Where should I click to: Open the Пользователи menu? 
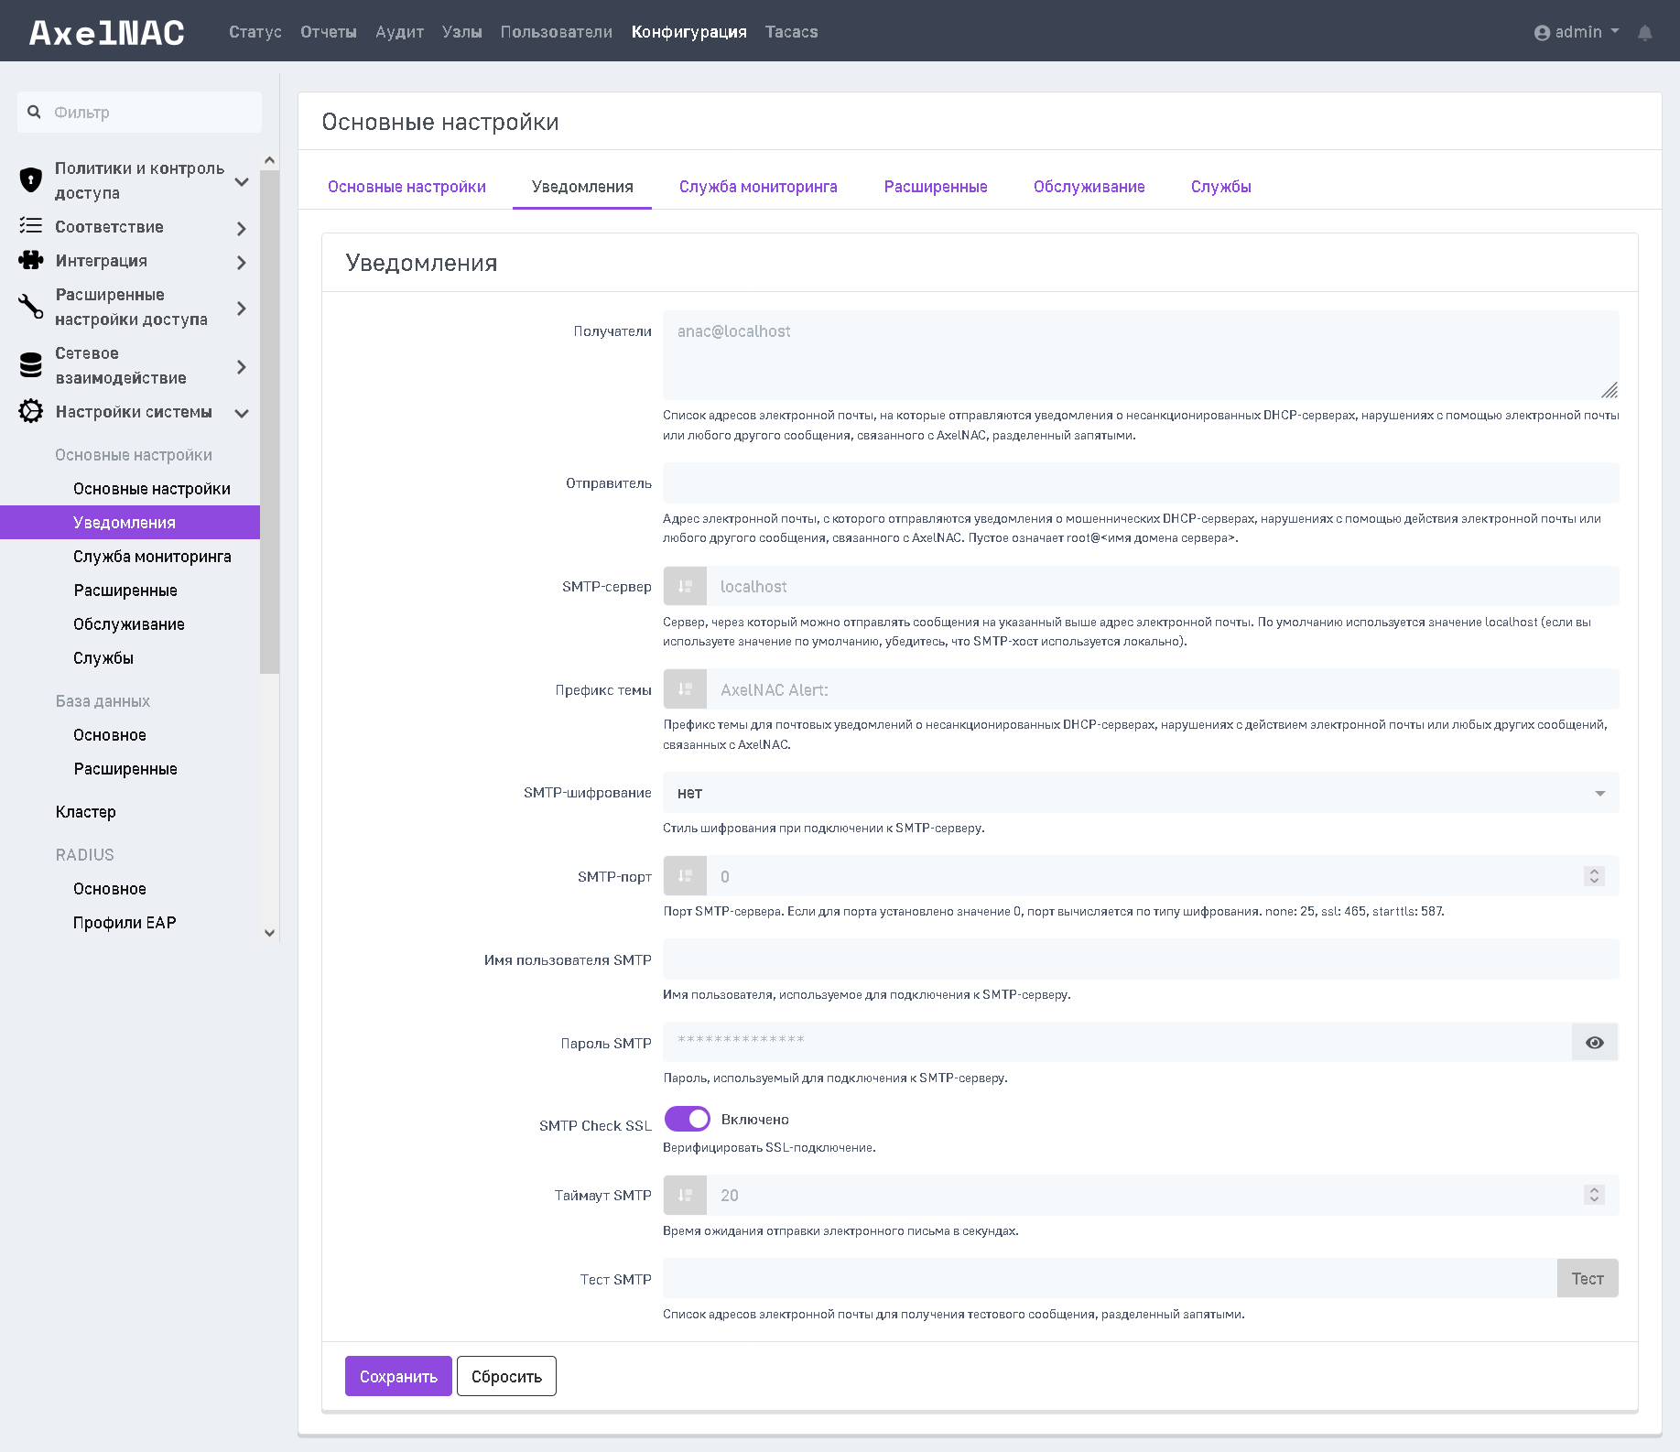[x=557, y=32]
